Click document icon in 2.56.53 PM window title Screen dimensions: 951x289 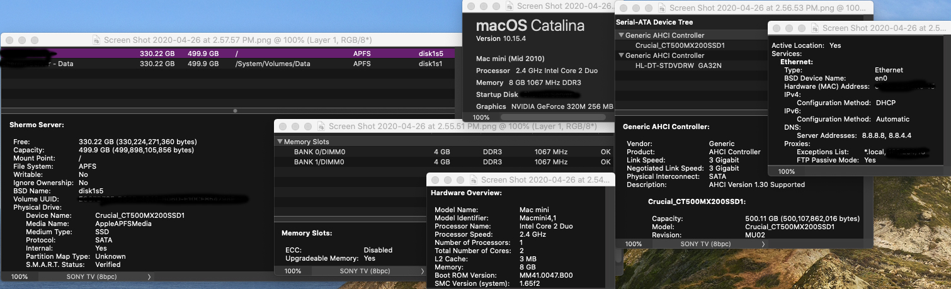click(662, 8)
